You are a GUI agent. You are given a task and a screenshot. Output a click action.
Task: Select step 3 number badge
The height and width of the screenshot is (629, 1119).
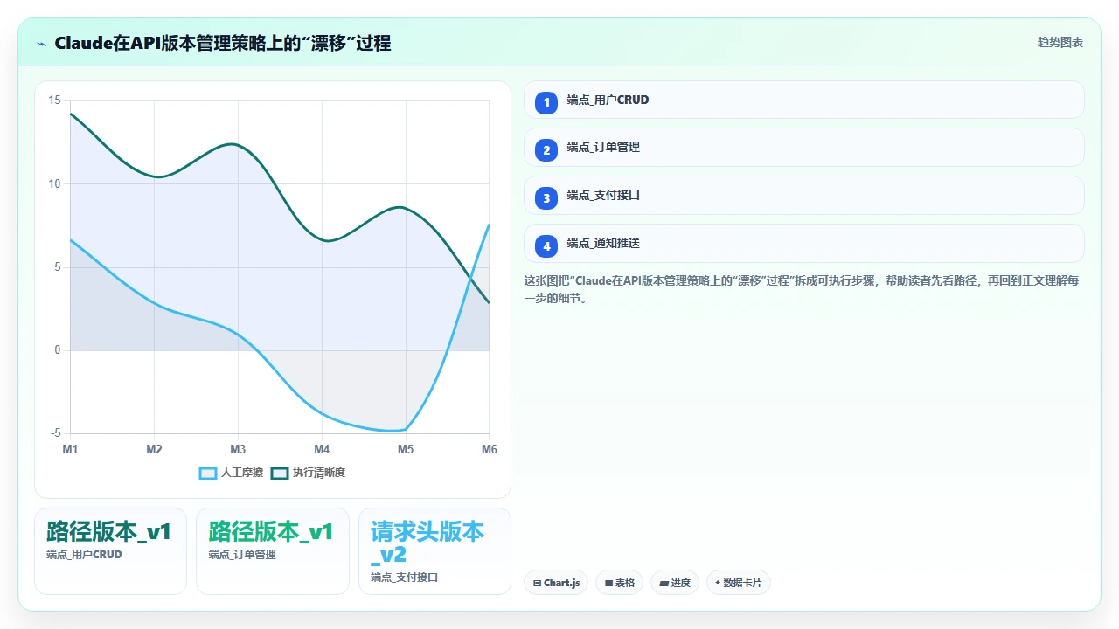(x=546, y=198)
